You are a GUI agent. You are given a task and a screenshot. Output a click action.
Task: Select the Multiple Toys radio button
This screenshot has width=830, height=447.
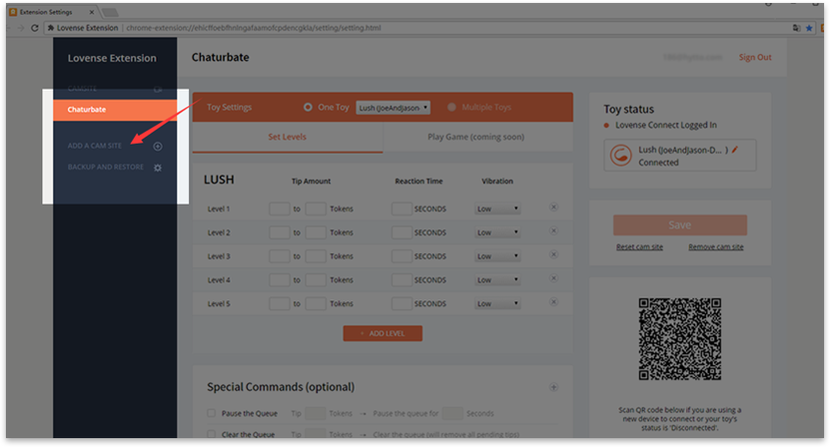point(453,107)
